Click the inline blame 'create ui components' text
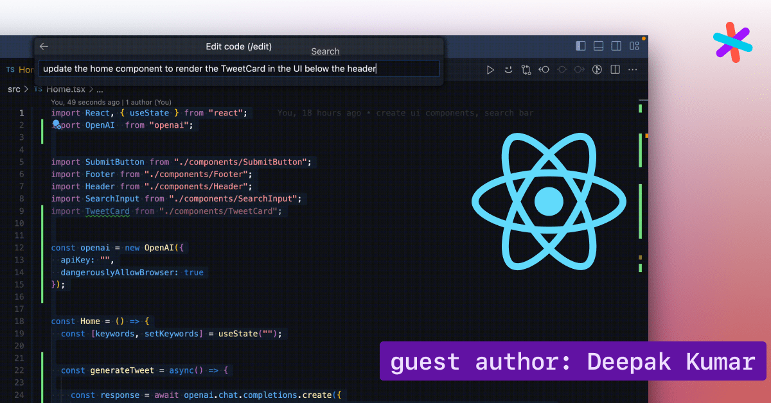 tap(454, 113)
